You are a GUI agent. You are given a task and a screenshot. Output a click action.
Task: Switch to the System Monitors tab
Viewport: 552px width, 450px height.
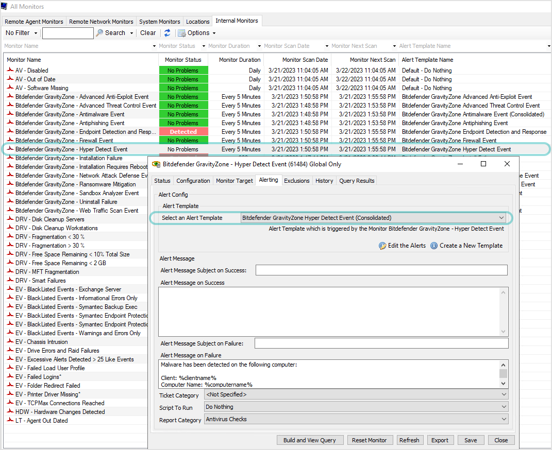pos(159,21)
